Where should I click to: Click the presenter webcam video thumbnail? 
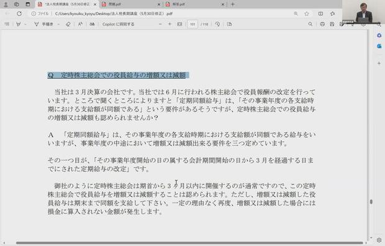[363, 12]
